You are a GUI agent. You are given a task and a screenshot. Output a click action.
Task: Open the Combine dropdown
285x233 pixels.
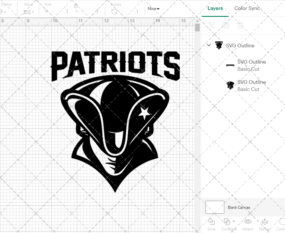click(x=229, y=222)
